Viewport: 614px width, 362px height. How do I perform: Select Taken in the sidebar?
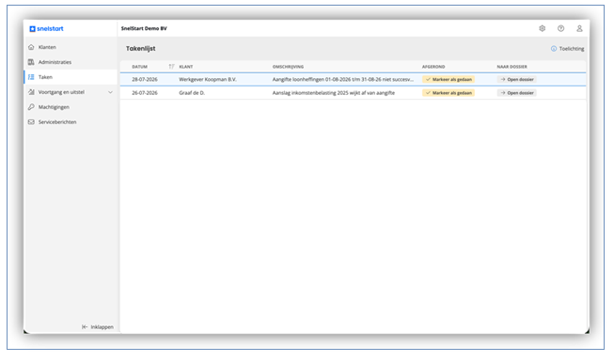71,77
